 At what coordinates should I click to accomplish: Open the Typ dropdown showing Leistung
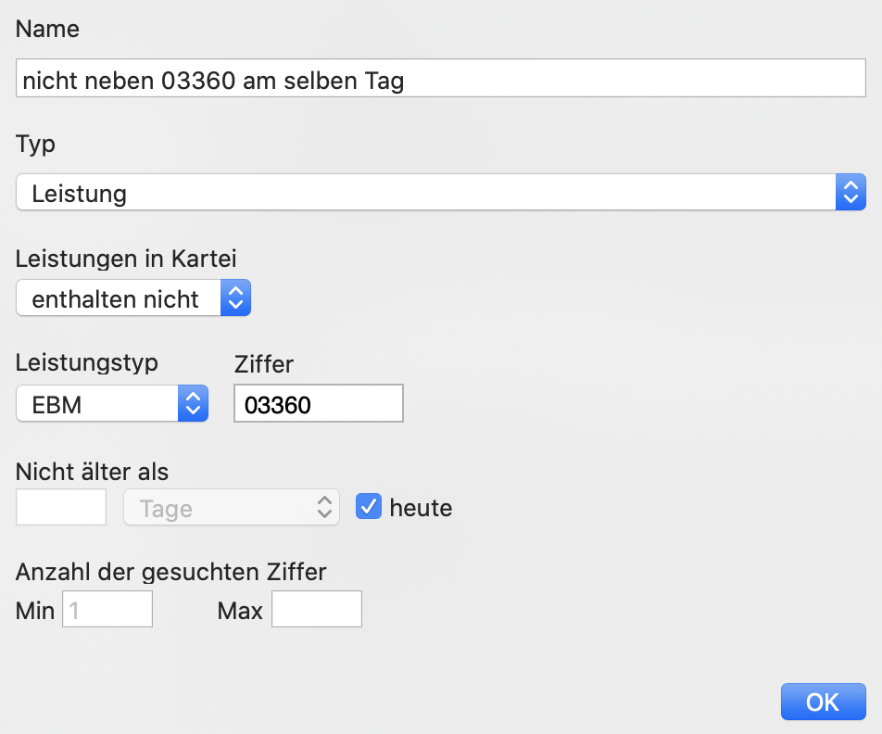[441, 192]
